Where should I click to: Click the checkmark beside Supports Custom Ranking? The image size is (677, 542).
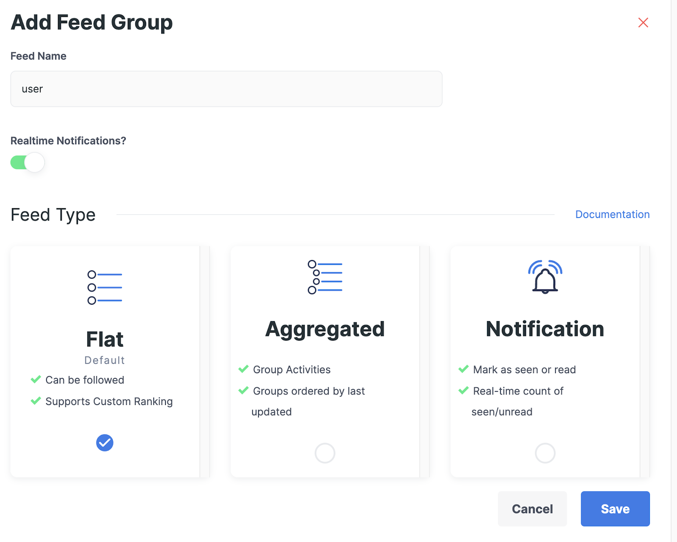pyautogui.click(x=36, y=401)
